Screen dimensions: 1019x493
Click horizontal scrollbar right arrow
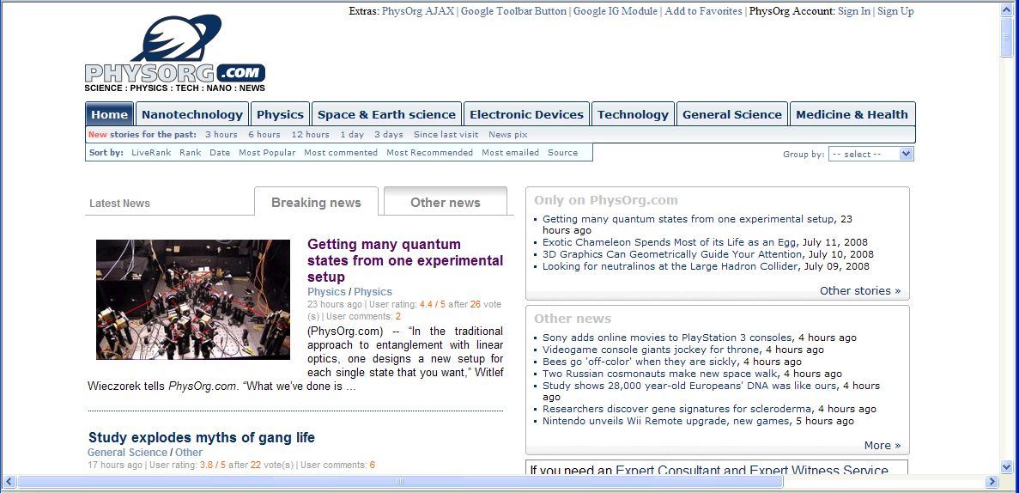(x=992, y=481)
